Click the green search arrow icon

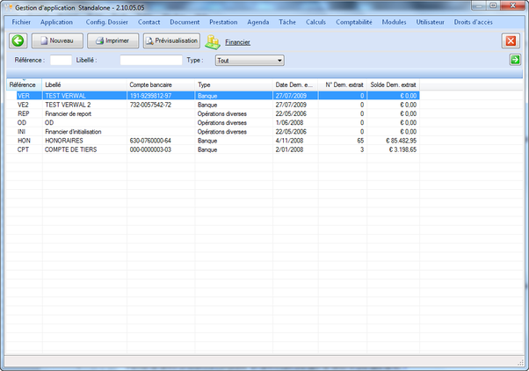click(x=515, y=60)
